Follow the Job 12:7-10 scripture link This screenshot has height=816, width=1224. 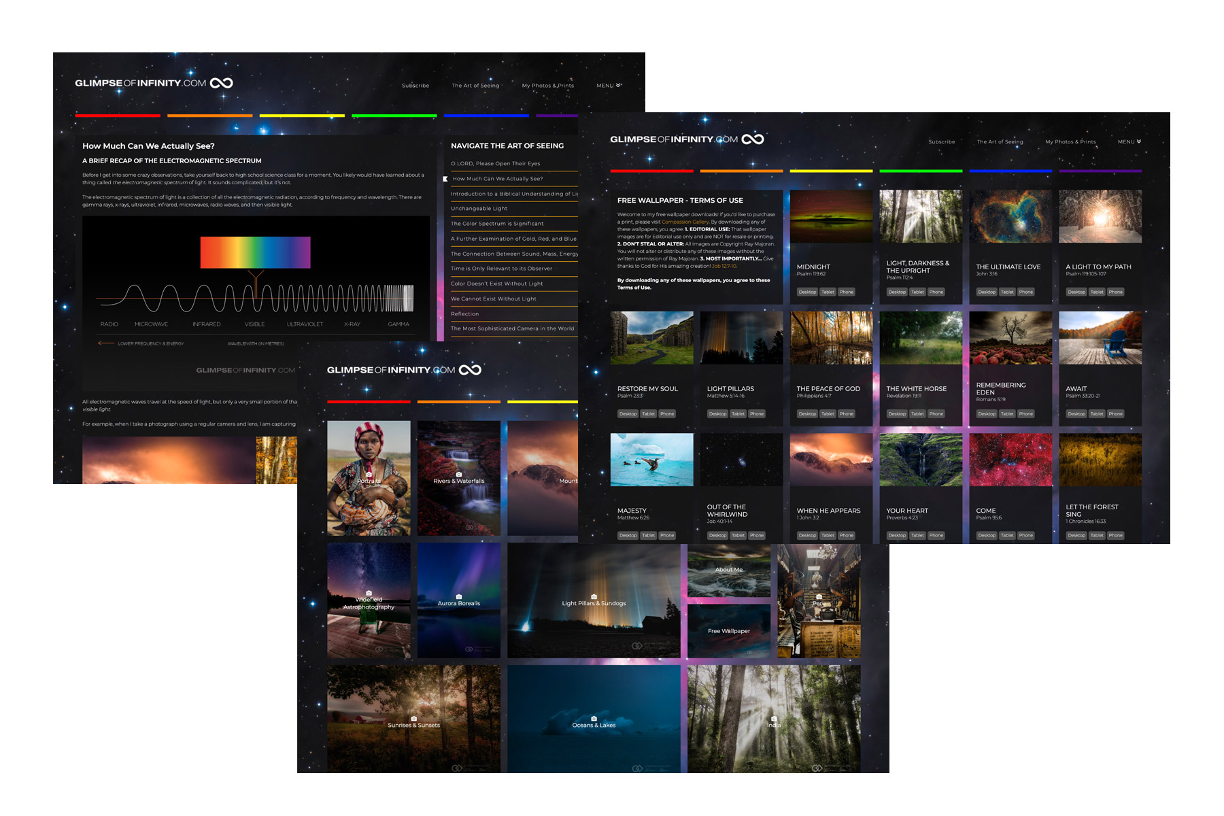tap(724, 266)
